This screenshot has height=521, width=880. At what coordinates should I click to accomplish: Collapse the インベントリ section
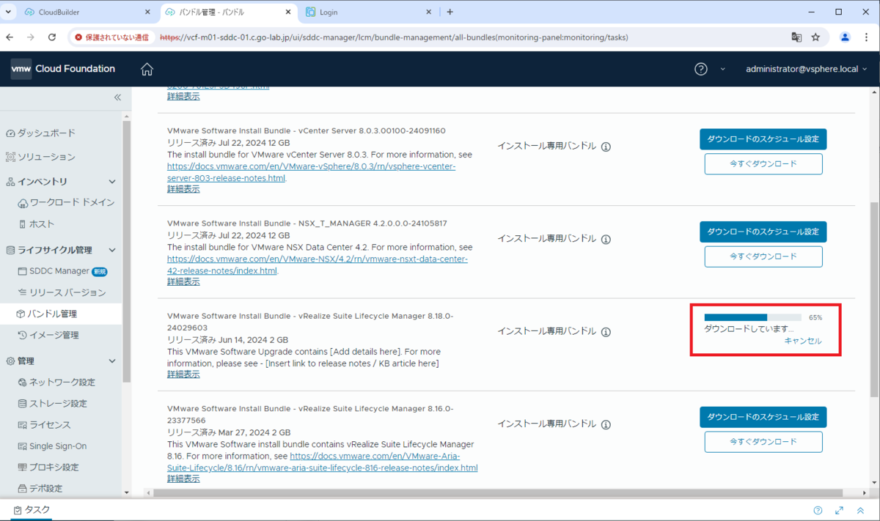tap(112, 182)
